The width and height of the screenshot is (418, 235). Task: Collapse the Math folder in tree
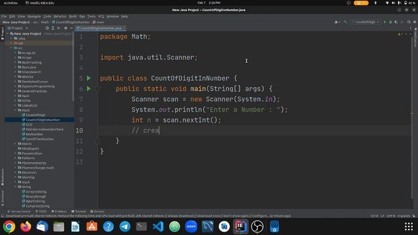point(15,110)
